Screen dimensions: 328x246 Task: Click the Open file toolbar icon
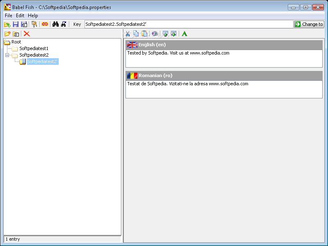tap(7, 25)
